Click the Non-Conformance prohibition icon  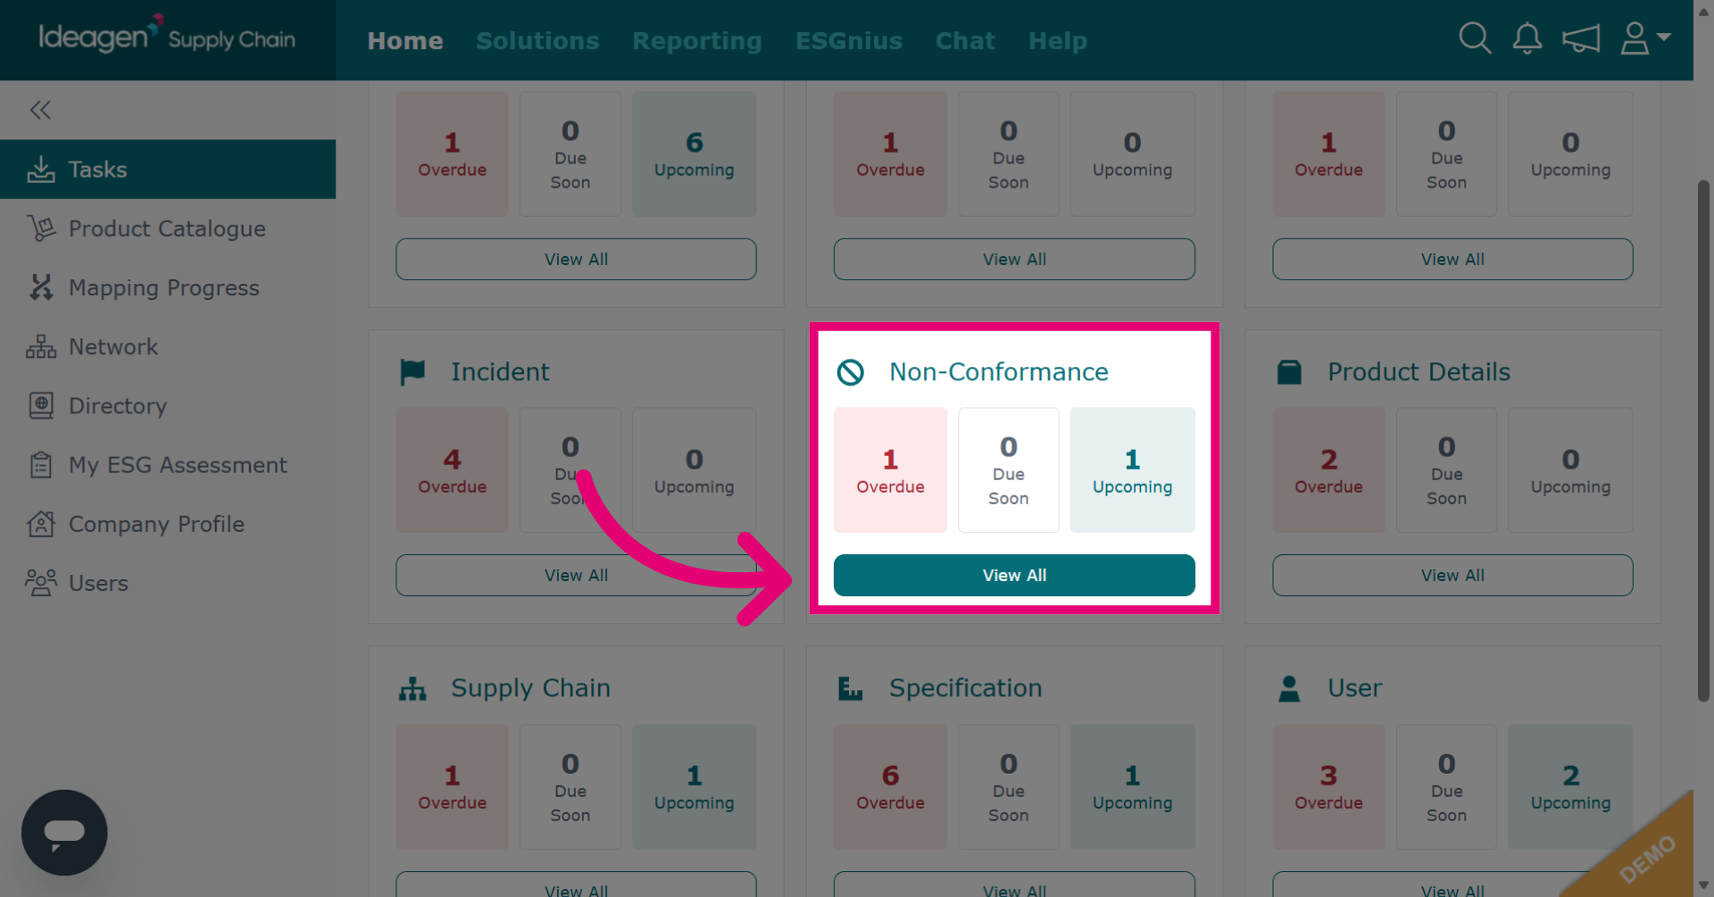[851, 372]
